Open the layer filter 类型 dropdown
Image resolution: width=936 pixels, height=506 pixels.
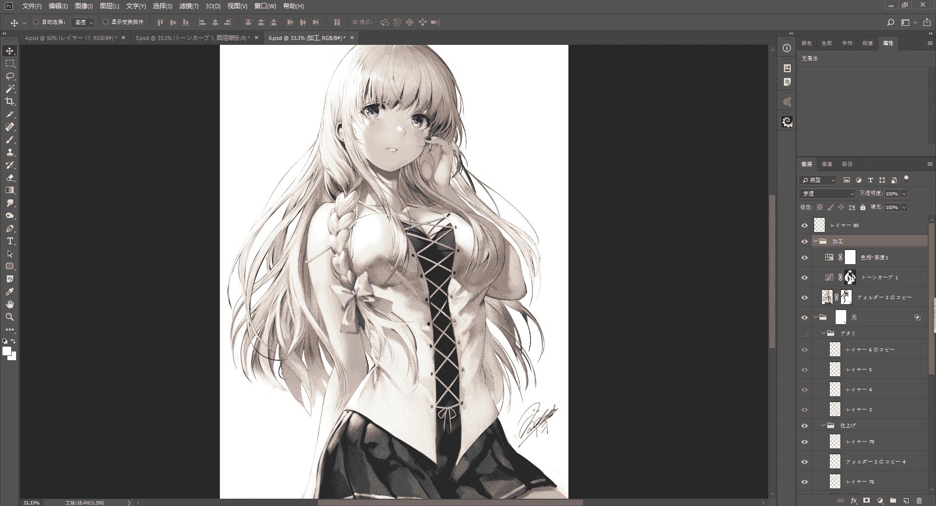pyautogui.click(x=818, y=180)
